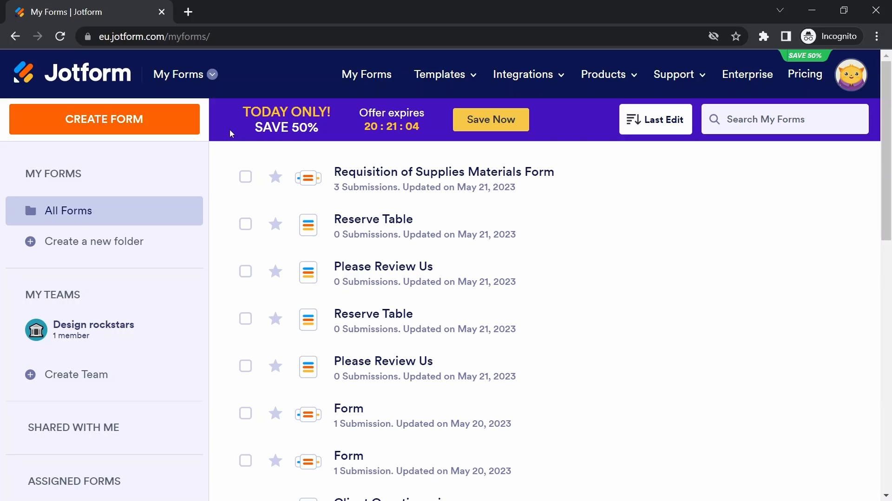This screenshot has width=892, height=501.
Task: Open the Templates dropdown menu
Action: pyautogui.click(x=445, y=74)
